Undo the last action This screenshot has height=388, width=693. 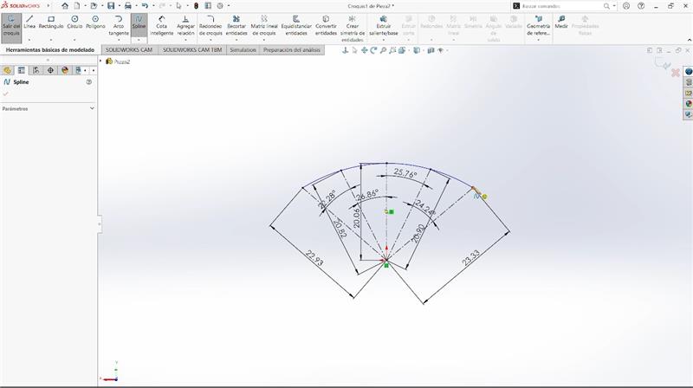(x=145, y=6)
